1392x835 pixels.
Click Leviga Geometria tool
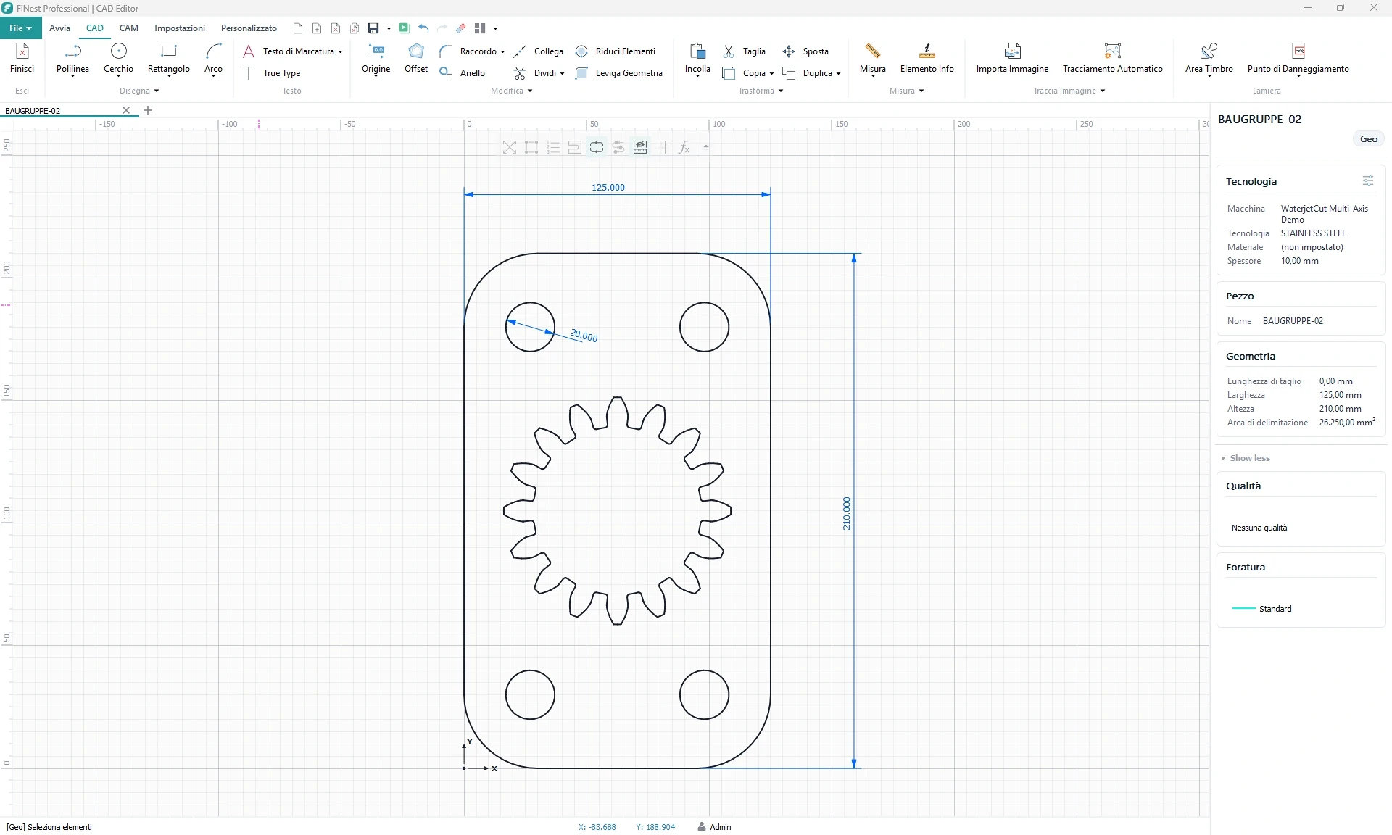[618, 73]
